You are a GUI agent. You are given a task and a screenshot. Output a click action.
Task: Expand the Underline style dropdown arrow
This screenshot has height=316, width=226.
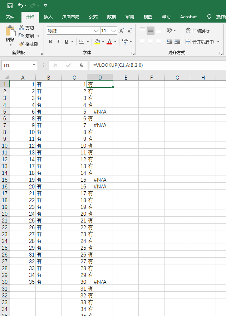(x=72, y=42)
